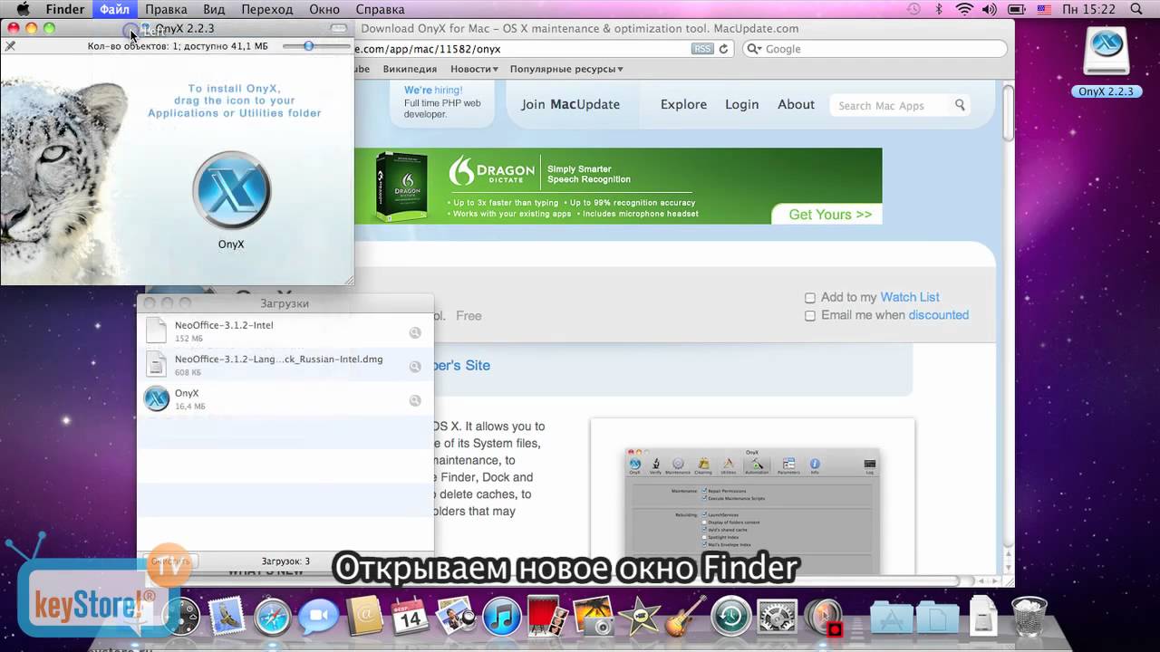Viewport: 1160px width, 652px height.
Task: Open the Wi-Fi status menu
Action: pyautogui.click(x=964, y=9)
